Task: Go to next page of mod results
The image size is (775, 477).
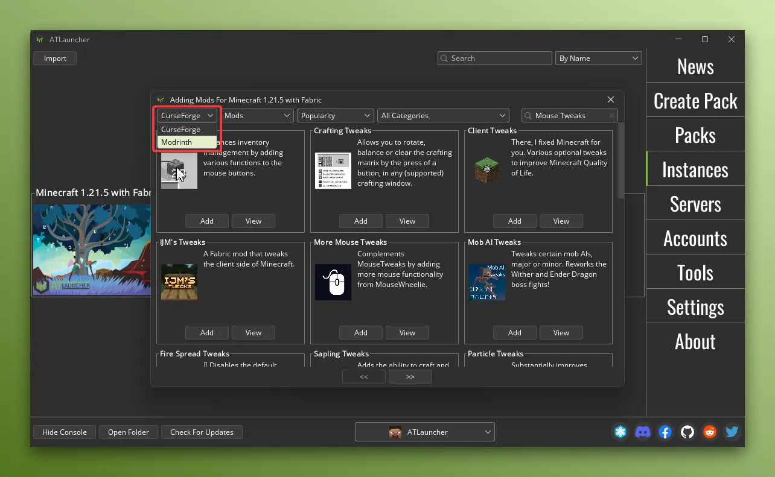Action: click(410, 377)
